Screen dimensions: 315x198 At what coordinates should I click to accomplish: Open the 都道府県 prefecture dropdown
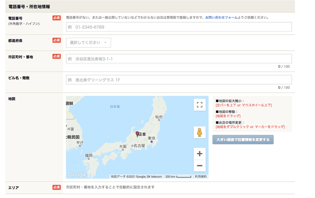click(x=88, y=43)
